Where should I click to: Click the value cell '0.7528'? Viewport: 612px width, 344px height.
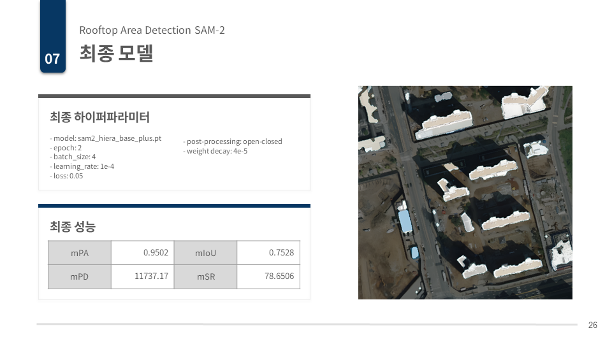click(268, 253)
